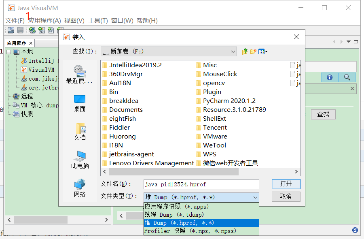364x239 pixels.
Task: Select Documents folder in file list
Action: [x=123, y=110]
